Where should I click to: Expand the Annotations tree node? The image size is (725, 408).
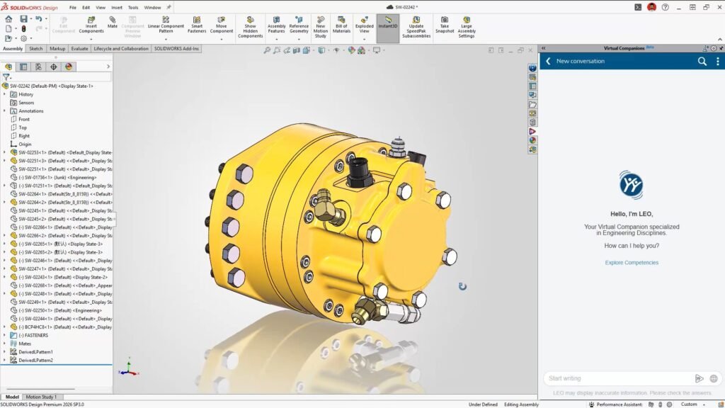[5, 110]
